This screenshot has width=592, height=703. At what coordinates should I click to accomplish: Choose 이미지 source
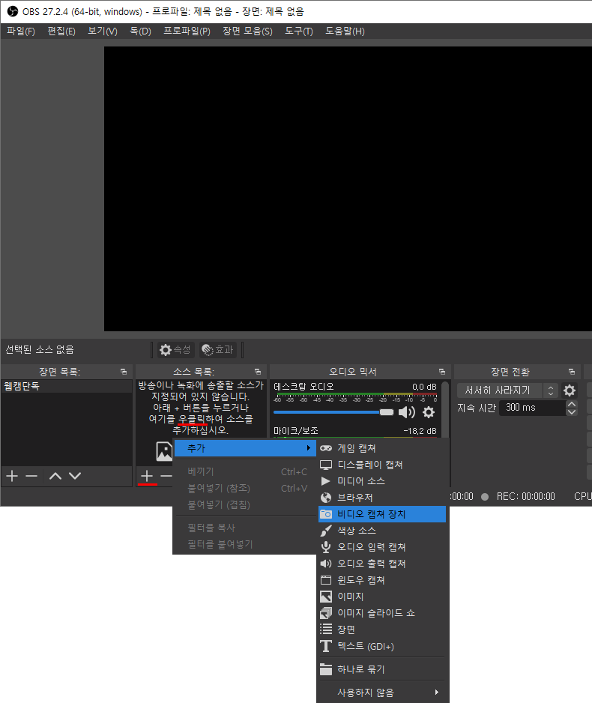(382, 597)
